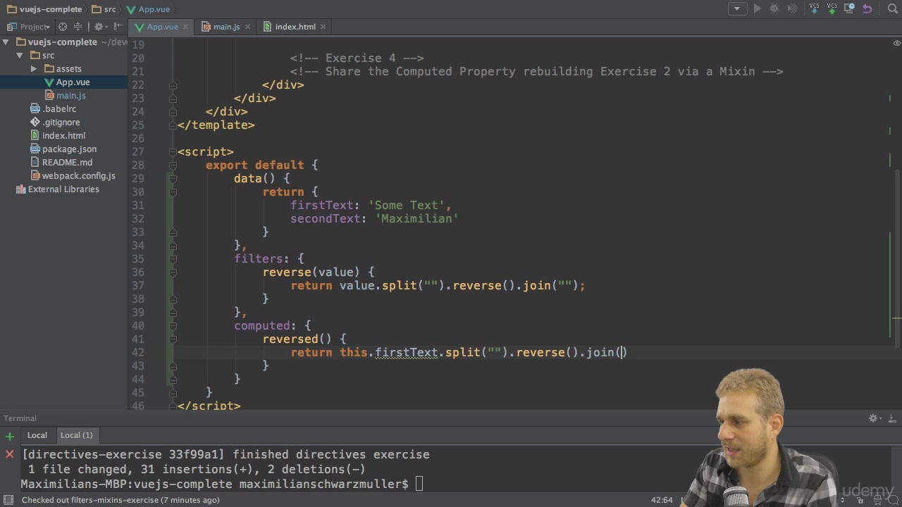Click 'Checked out filters-mixins-exercise' status message
The image size is (902, 507).
point(121,500)
